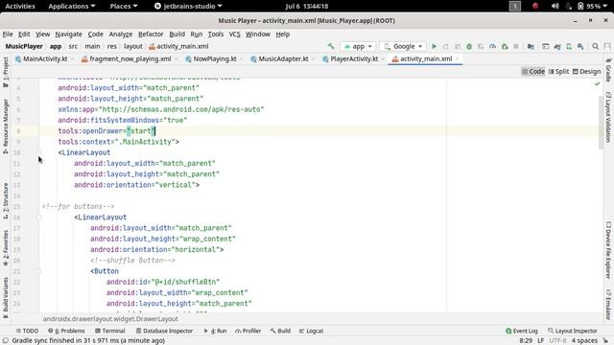Viewport: 614px width, 345px height.
Task: Click the layout breadcrumb in navigation bar
Action: (133, 46)
